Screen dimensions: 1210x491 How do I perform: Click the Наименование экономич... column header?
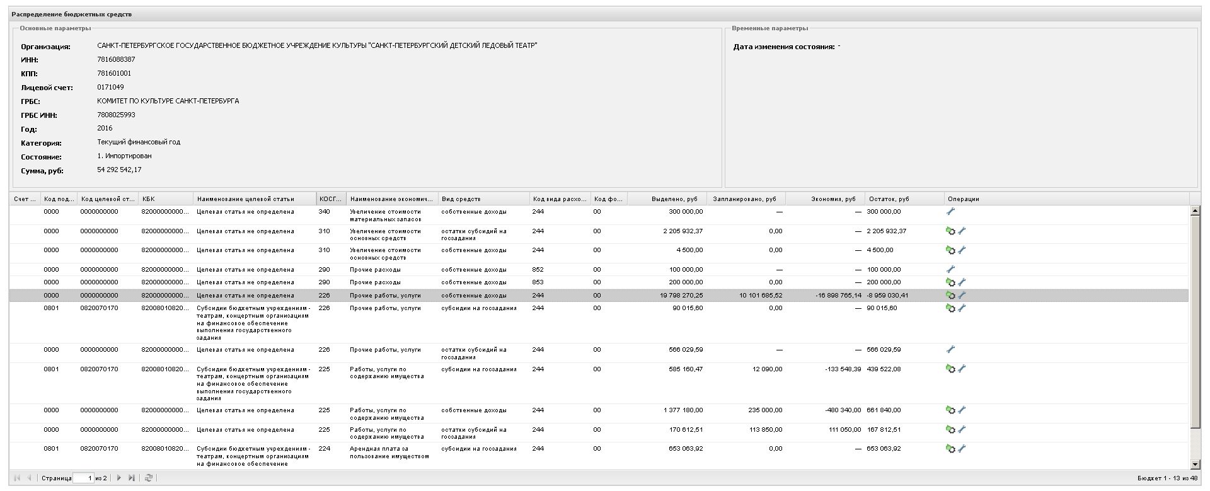(x=392, y=199)
